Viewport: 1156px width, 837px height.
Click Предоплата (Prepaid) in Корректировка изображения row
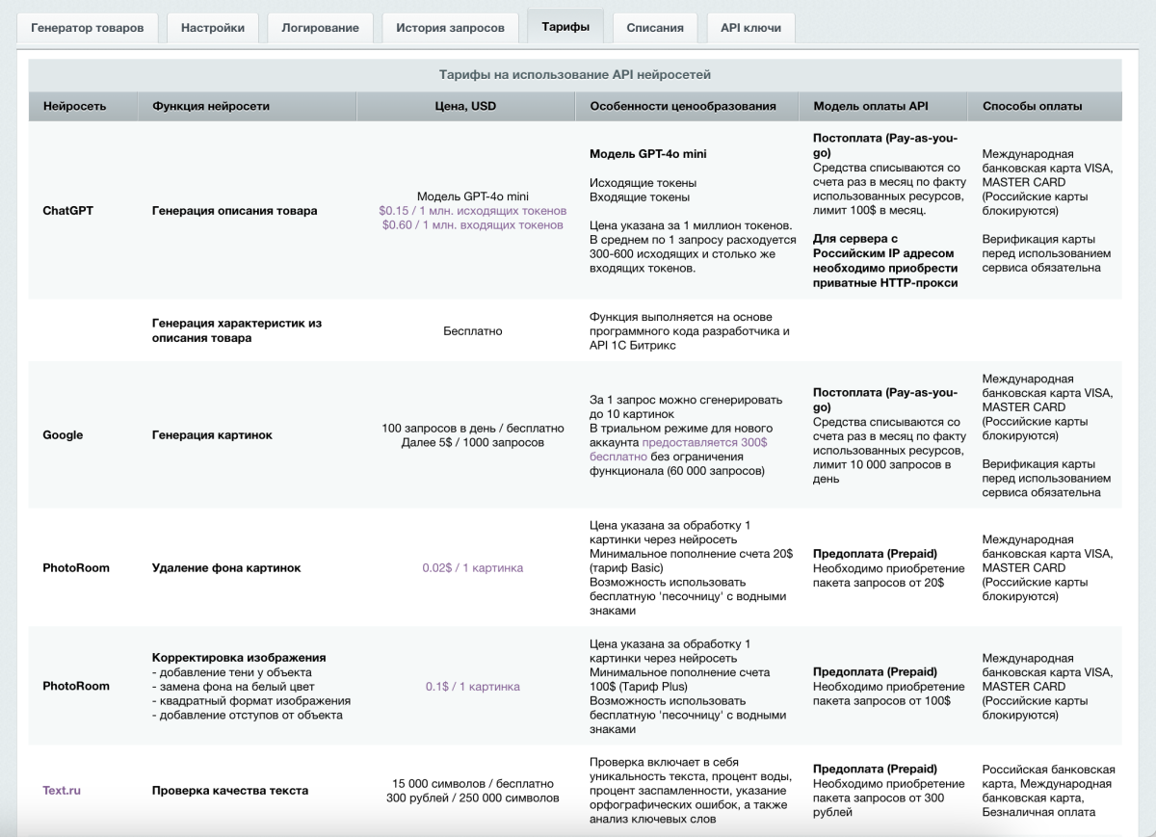[x=875, y=672]
